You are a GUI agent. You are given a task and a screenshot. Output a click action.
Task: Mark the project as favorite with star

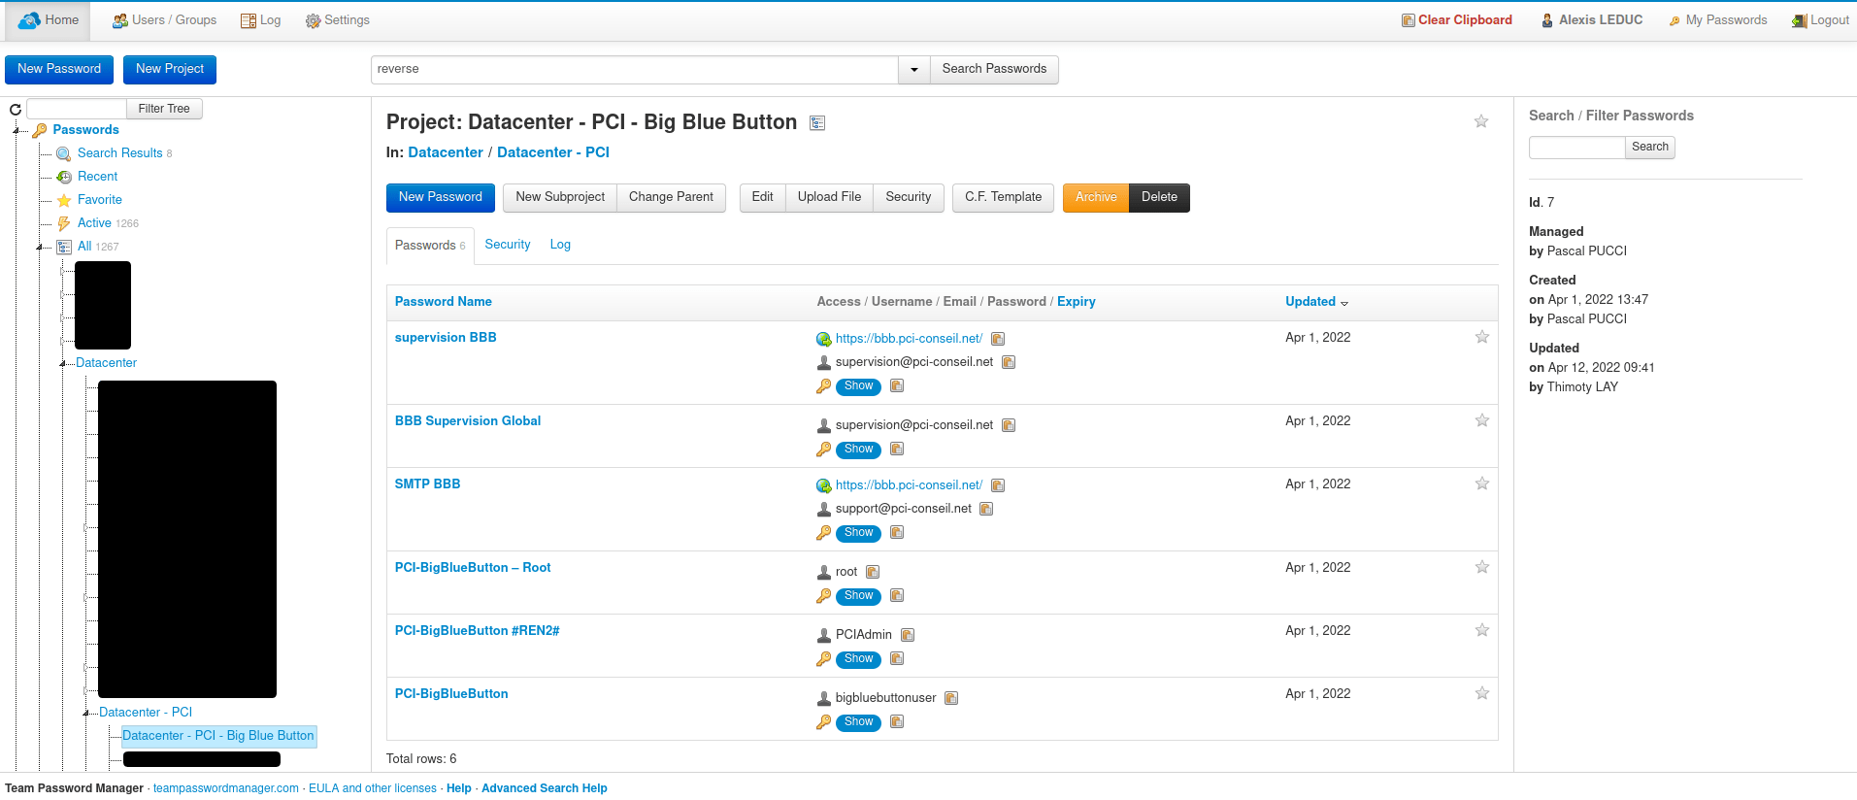pos(1481,121)
